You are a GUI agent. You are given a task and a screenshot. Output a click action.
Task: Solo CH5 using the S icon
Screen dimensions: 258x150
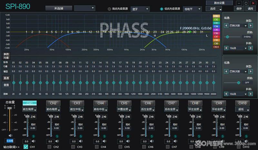click(128, 136)
